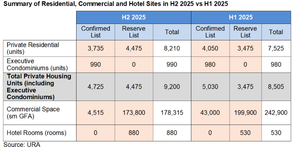Click the 43,000 commercial space cell
The width and height of the screenshot is (293, 147).
(210, 113)
